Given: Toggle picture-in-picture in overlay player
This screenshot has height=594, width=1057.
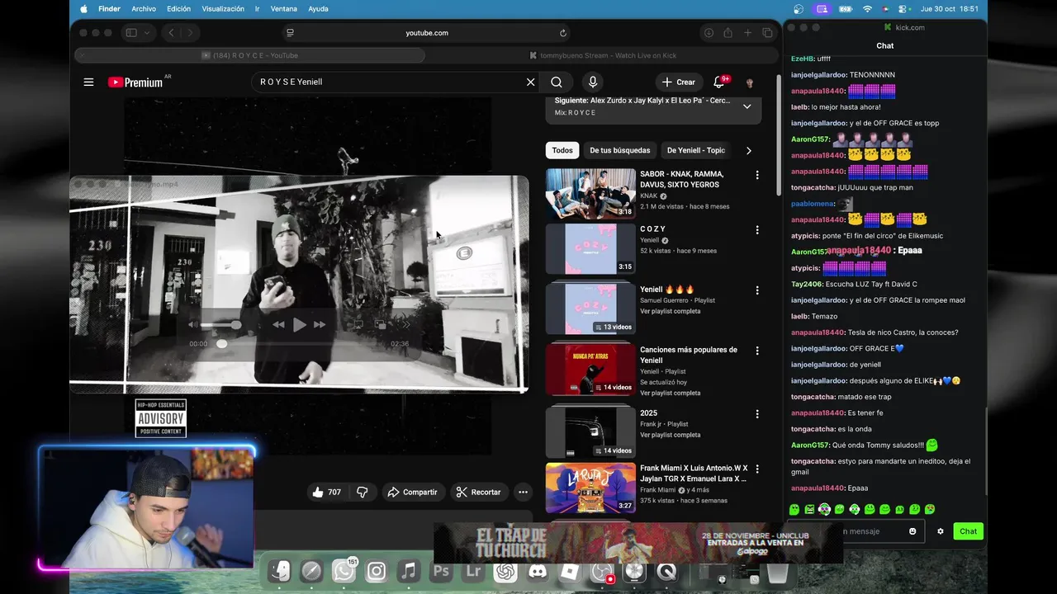Looking at the screenshot, I should click(x=381, y=325).
